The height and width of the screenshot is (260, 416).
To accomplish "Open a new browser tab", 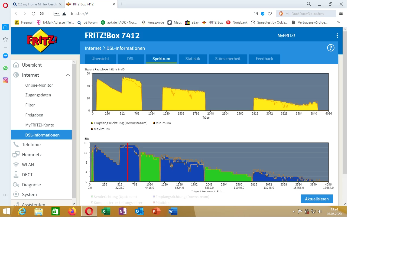I will [122, 4].
